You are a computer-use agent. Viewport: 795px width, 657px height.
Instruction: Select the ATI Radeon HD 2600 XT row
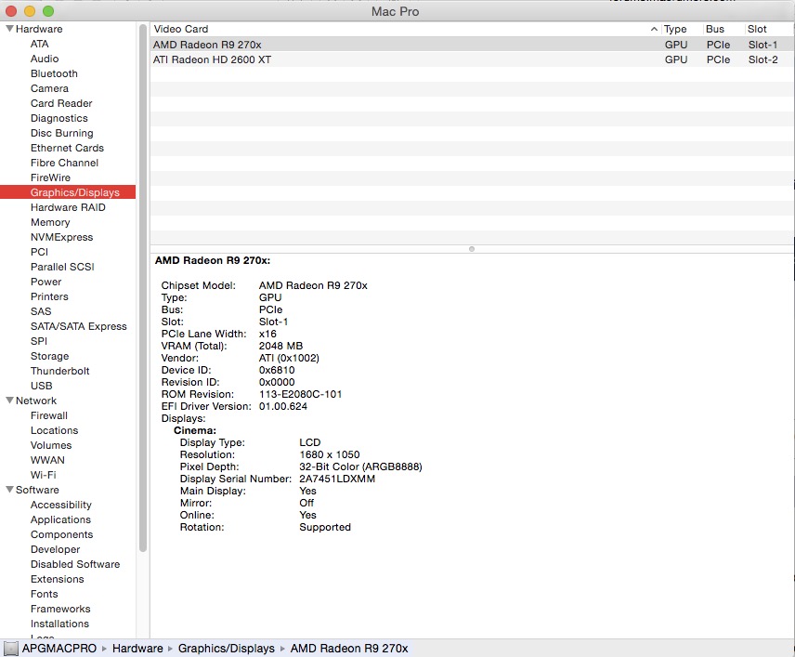472,59
